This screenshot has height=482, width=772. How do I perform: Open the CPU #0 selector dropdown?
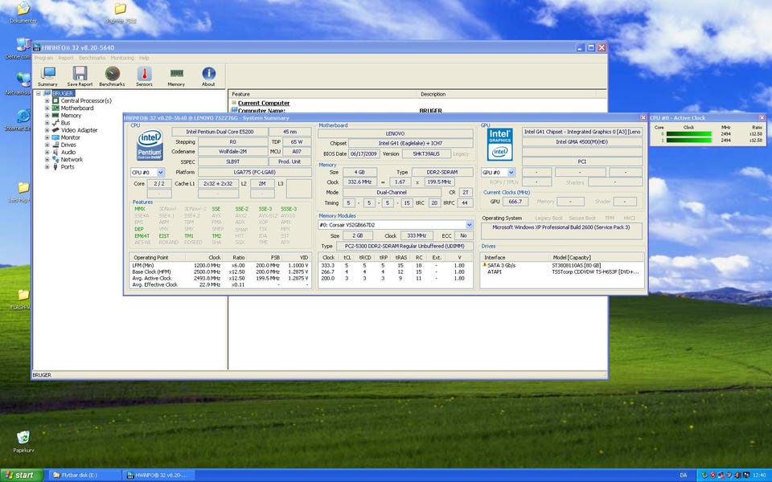(160, 173)
